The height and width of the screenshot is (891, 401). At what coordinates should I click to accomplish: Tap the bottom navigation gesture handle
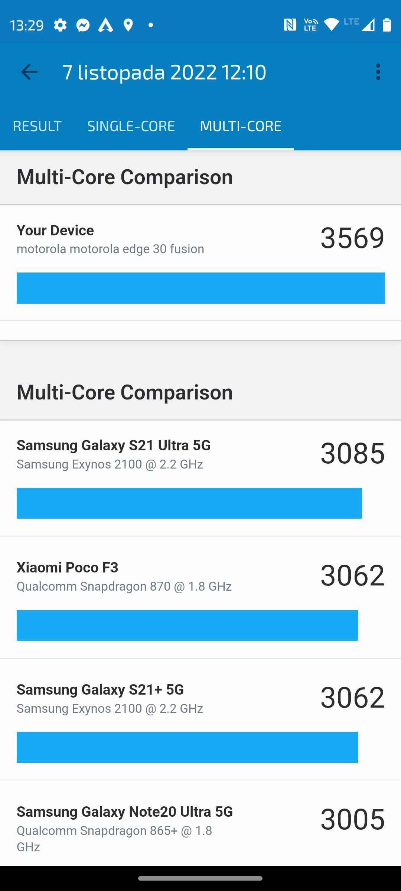click(200, 878)
